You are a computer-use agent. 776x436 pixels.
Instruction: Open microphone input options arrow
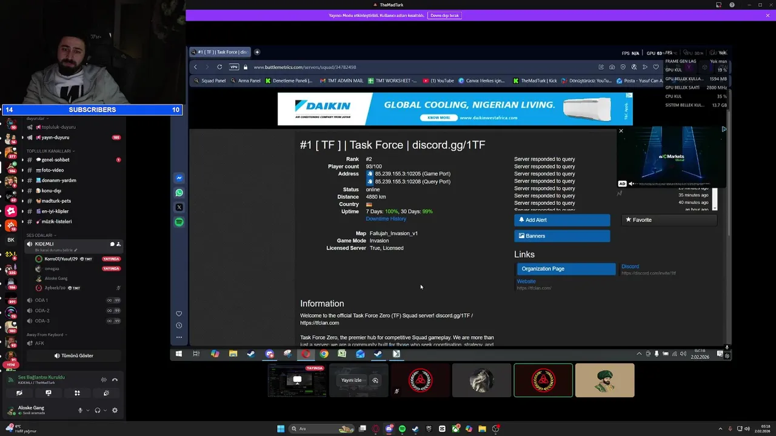tap(87, 411)
